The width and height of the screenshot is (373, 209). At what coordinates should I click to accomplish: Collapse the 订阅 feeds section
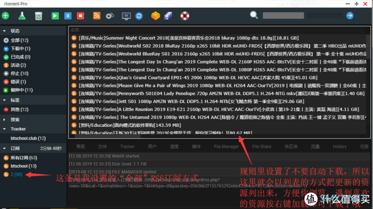pyautogui.click(x=4, y=148)
